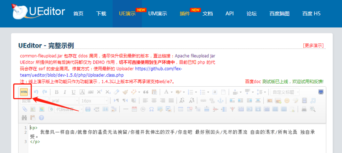Apply background highlight color
The image size is (342, 153).
[x=178, y=92]
